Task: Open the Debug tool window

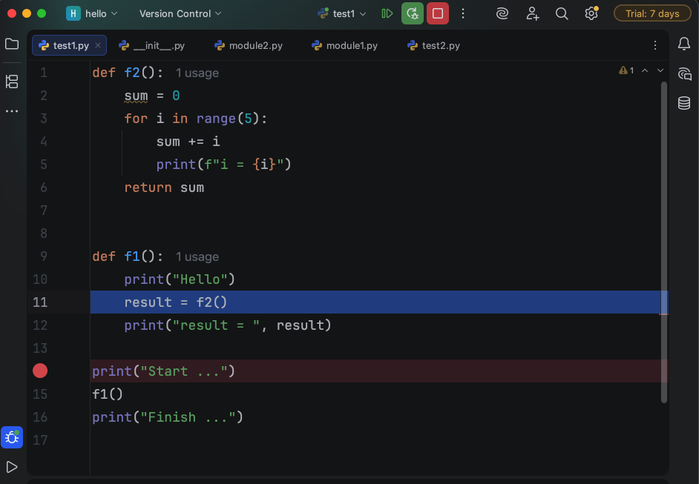Action: (12, 437)
